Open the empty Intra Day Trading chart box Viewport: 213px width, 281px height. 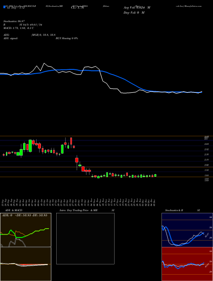[85, 238]
